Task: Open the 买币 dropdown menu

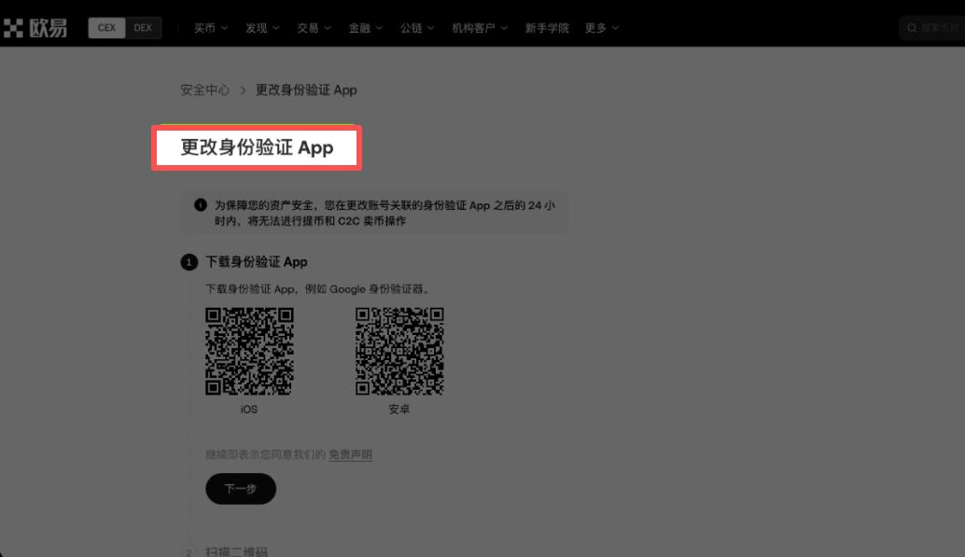Action: pos(211,28)
